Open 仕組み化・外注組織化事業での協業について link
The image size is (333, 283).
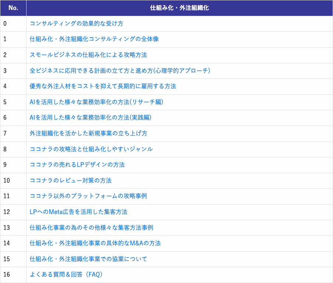[x=88, y=259]
